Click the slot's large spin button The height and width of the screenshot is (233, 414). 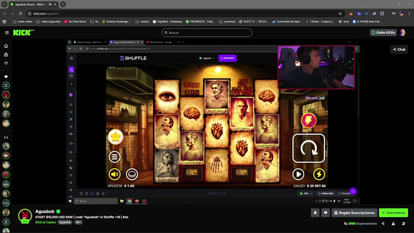309,148
